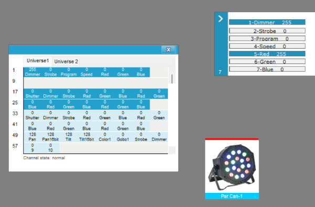The height and width of the screenshot is (207, 315).
Task: Click the 6-Green channel slider
Action: [x=267, y=61]
